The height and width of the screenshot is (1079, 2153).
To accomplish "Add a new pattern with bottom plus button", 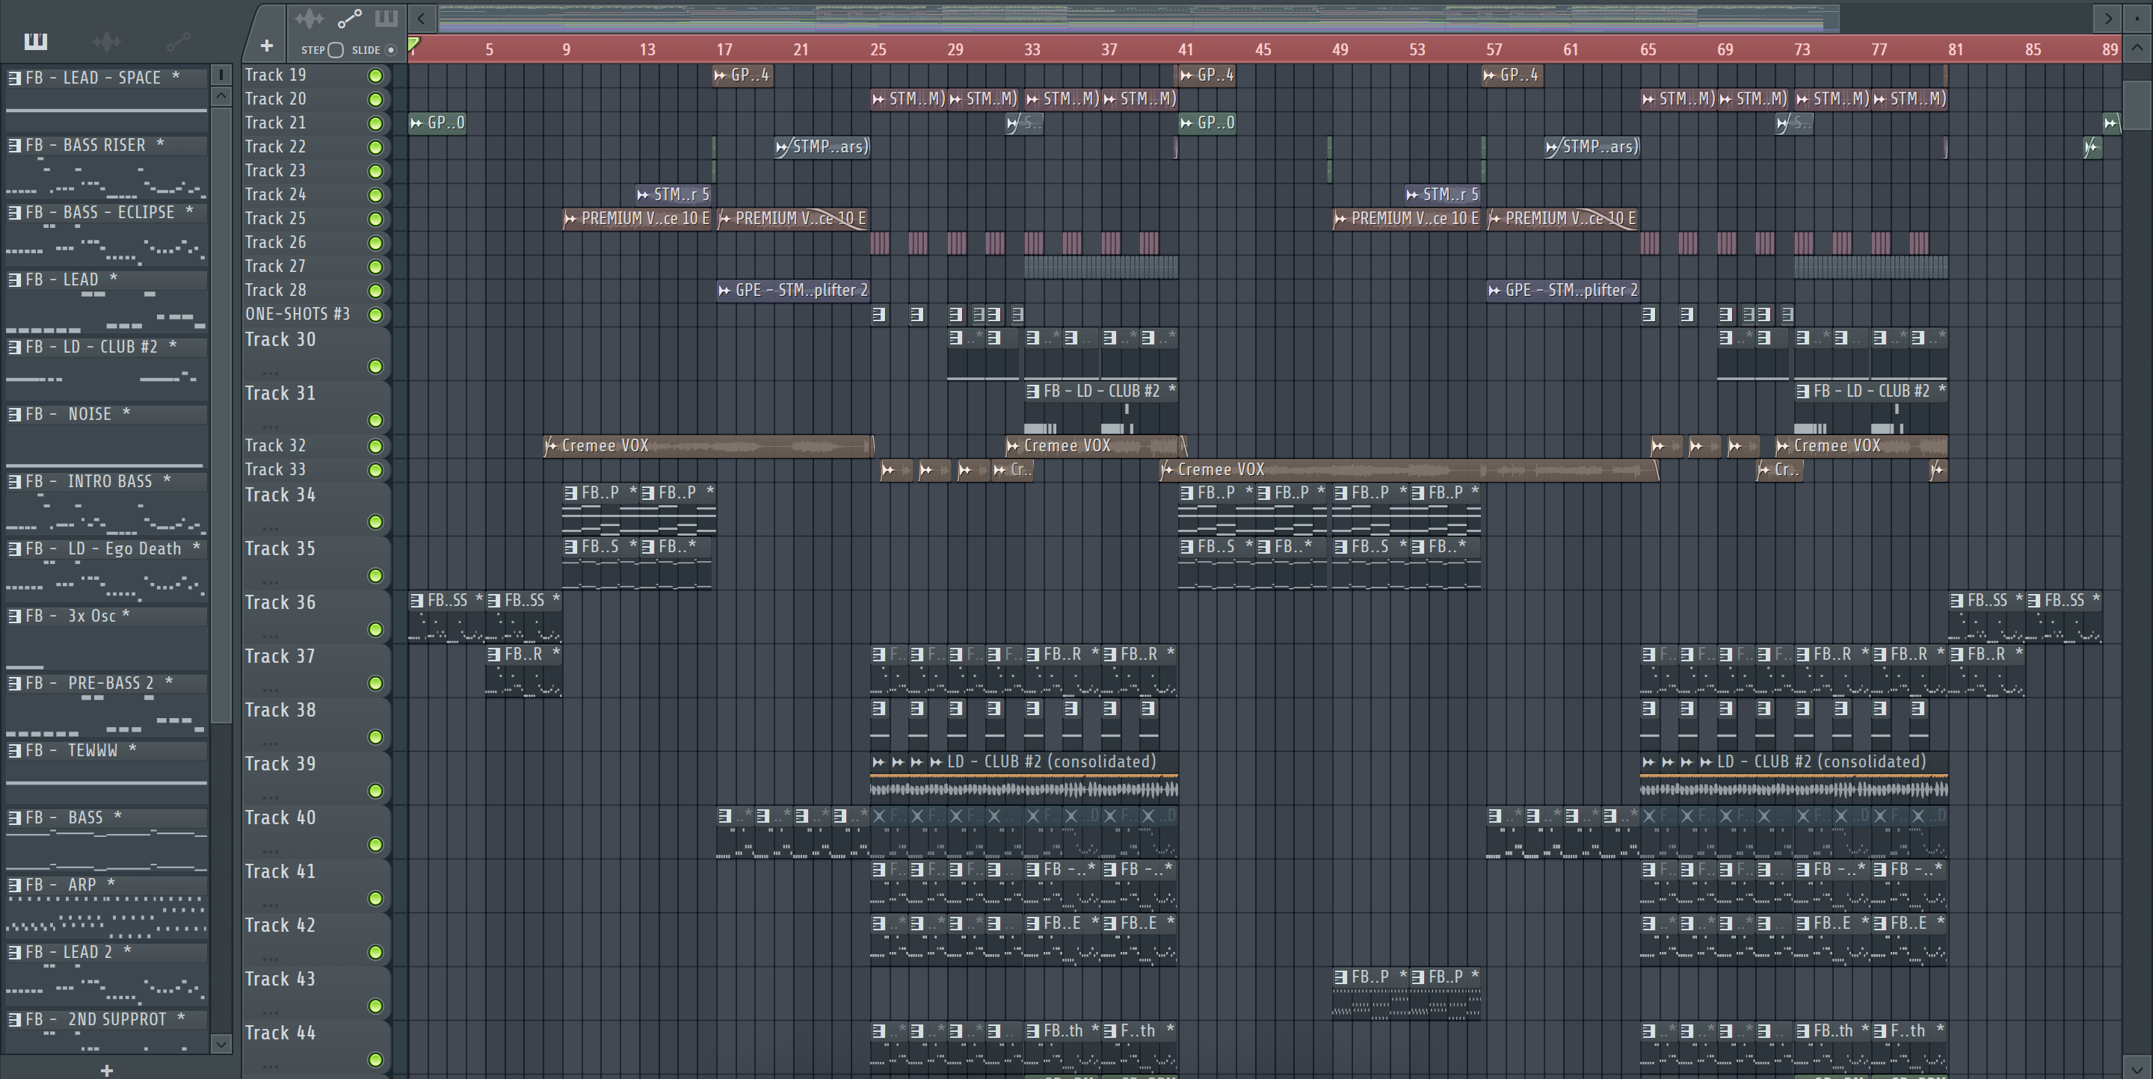I will coord(106,1070).
